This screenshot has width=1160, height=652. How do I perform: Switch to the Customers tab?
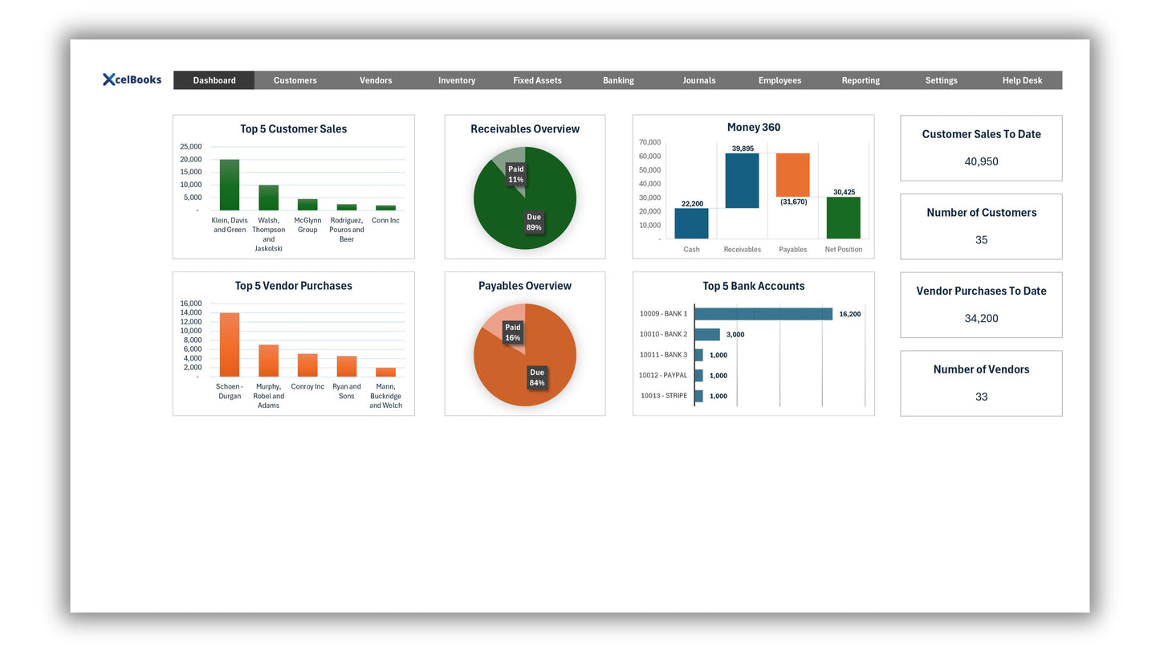click(x=295, y=80)
